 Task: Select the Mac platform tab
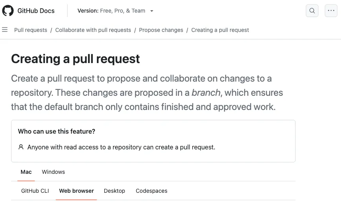click(x=26, y=172)
